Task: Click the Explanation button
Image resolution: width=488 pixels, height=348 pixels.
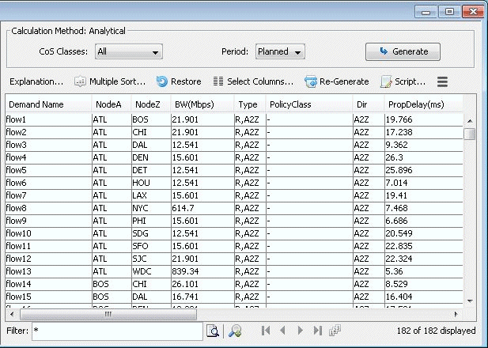Action: 36,81
